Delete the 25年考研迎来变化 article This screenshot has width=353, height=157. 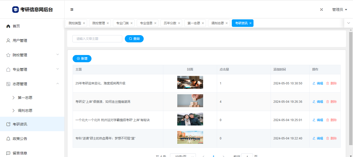pos(331,83)
